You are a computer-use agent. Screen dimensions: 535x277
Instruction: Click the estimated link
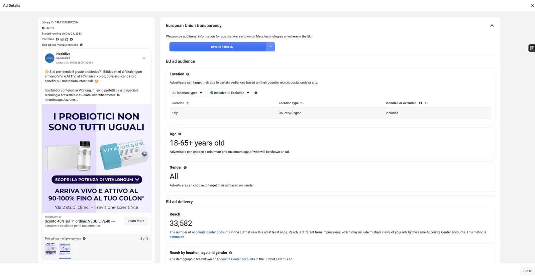point(177,237)
